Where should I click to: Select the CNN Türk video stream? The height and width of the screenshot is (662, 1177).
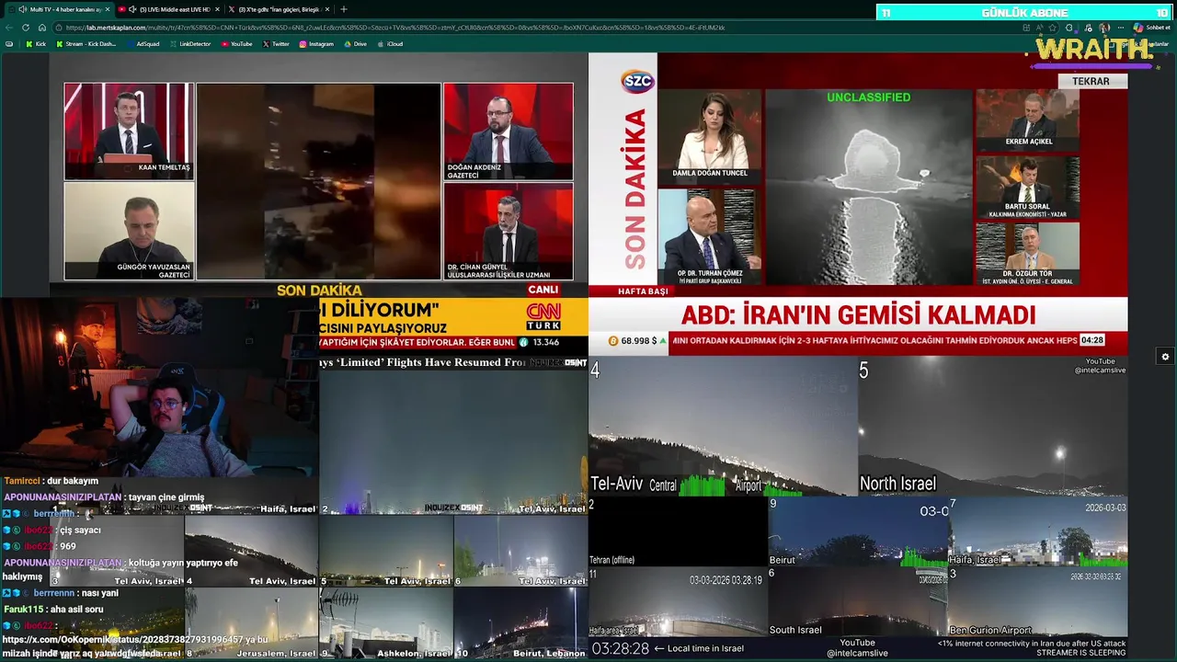pyautogui.click(x=318, y=204)
